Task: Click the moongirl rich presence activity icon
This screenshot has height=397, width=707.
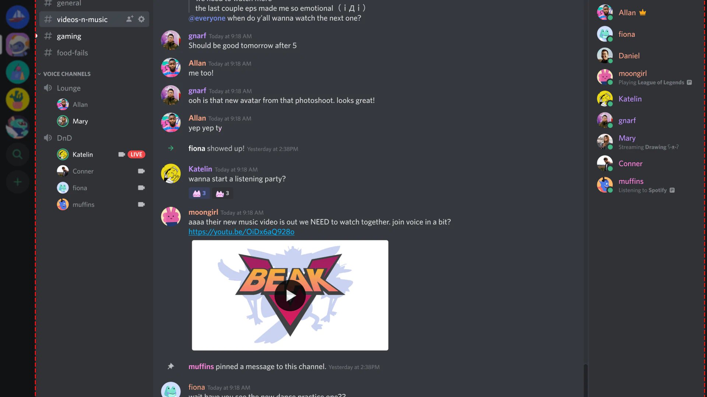Action: coord(689,82)
